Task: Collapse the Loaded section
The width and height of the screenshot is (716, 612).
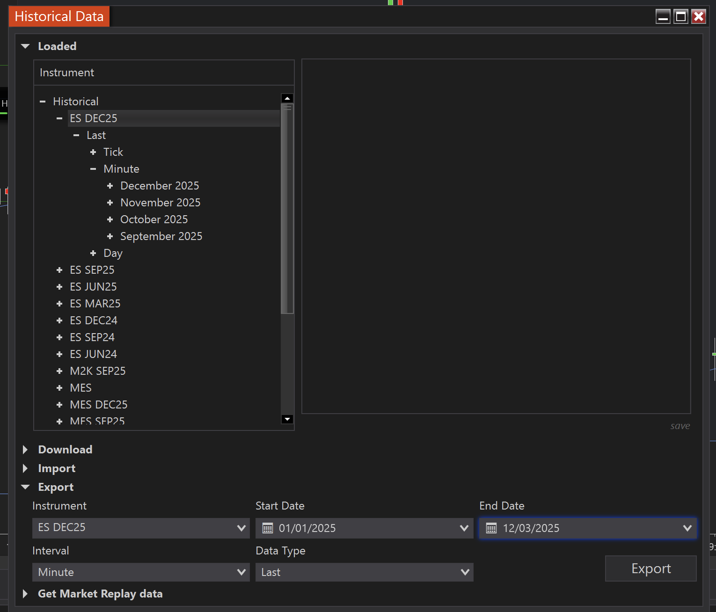Action: [26, 46]
